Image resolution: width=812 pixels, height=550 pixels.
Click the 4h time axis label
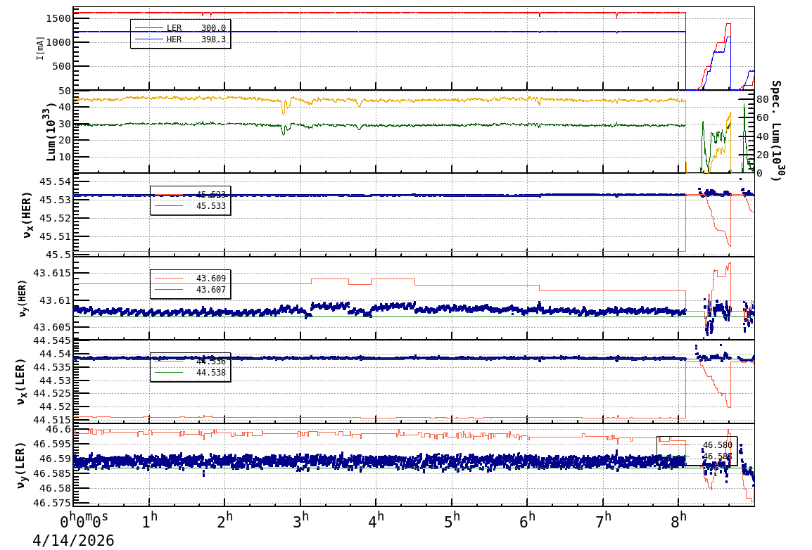[x=376, y=521]
